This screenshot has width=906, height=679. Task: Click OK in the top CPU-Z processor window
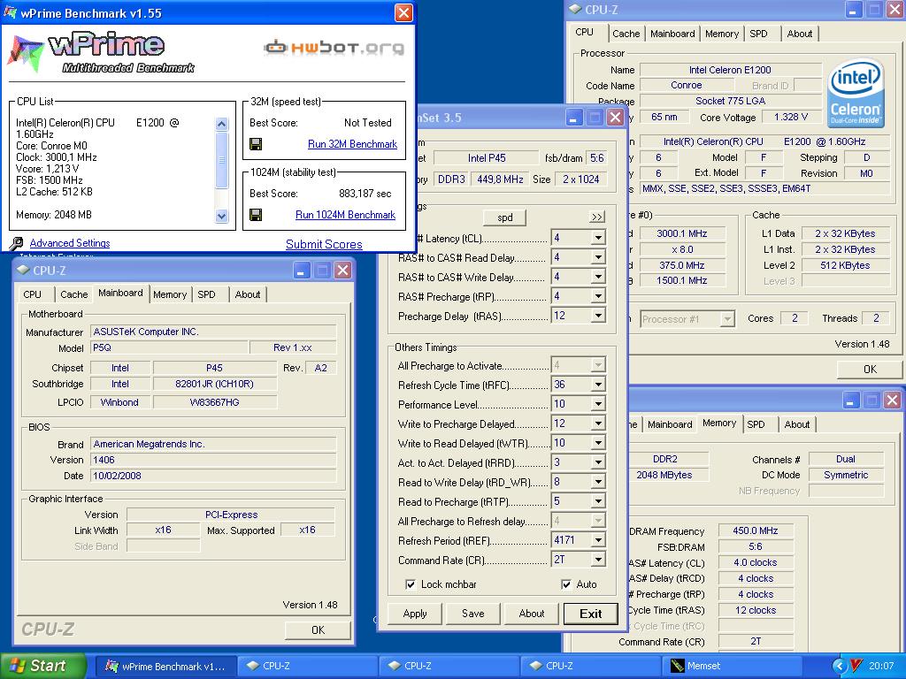870,369
